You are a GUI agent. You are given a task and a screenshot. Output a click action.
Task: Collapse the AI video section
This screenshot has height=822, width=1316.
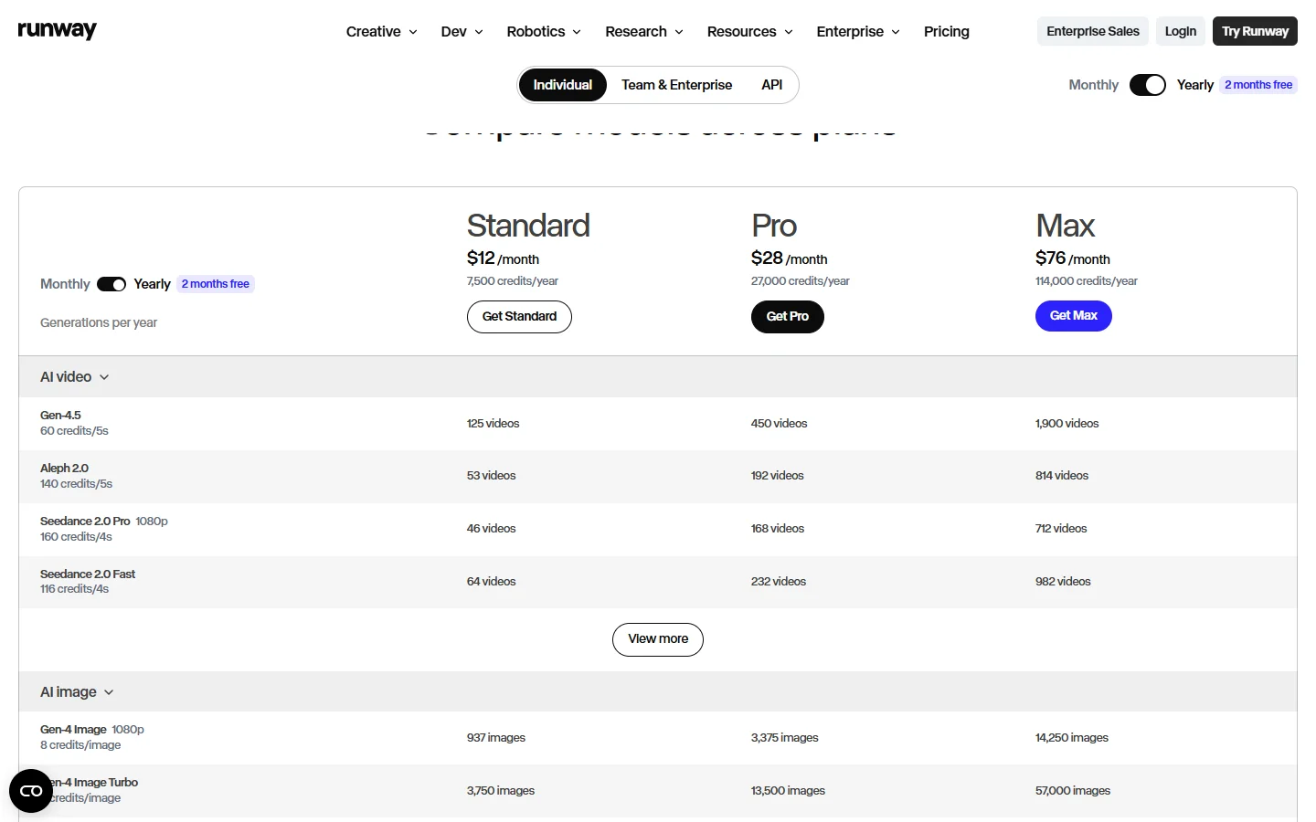point(75,376)
